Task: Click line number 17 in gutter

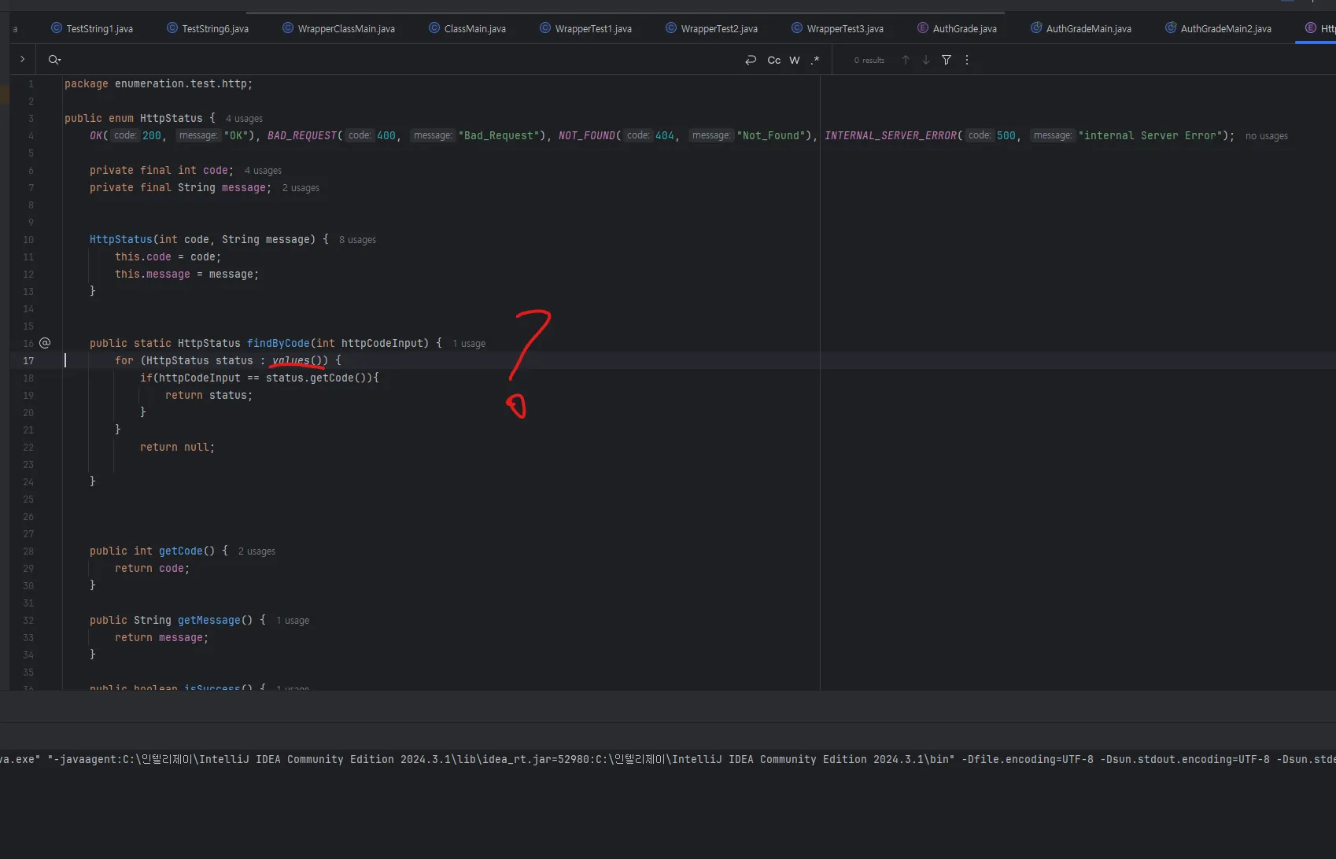Action: [28, 361]
